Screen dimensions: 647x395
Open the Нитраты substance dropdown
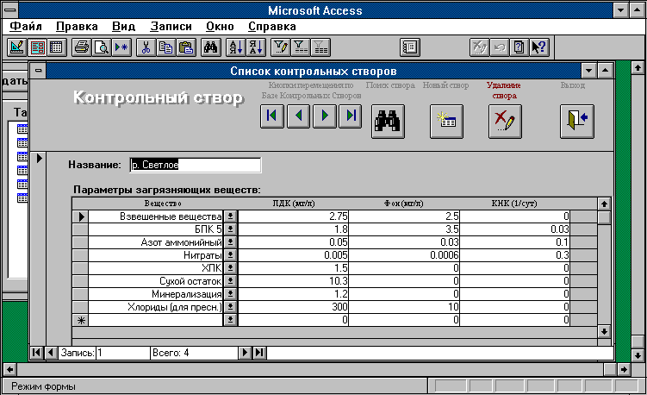coord(230,255)
